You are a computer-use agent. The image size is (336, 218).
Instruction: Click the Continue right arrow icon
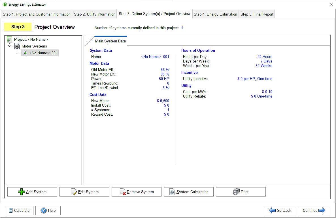[x=322, y=210]
